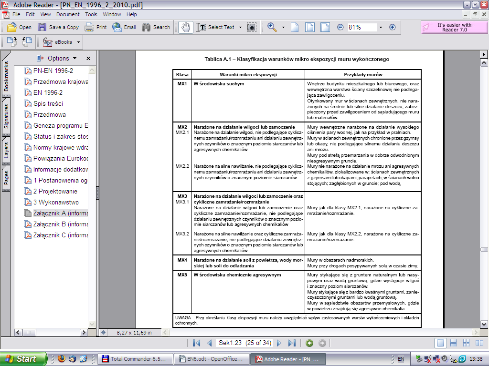Click the document vertical scrollbar thumb
Viewport: 489px width, 366px height.
[484, 249]
